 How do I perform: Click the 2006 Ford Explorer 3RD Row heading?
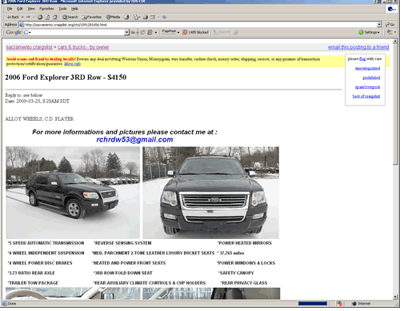click(x=66, y=78)
